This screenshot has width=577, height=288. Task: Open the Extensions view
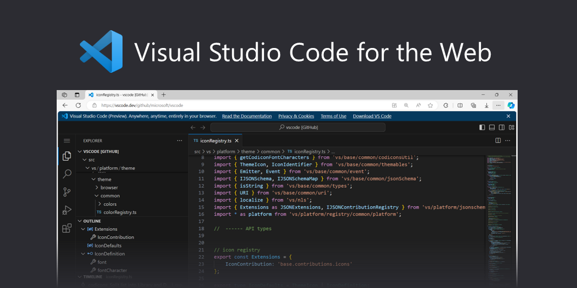(x=67, y=228)
